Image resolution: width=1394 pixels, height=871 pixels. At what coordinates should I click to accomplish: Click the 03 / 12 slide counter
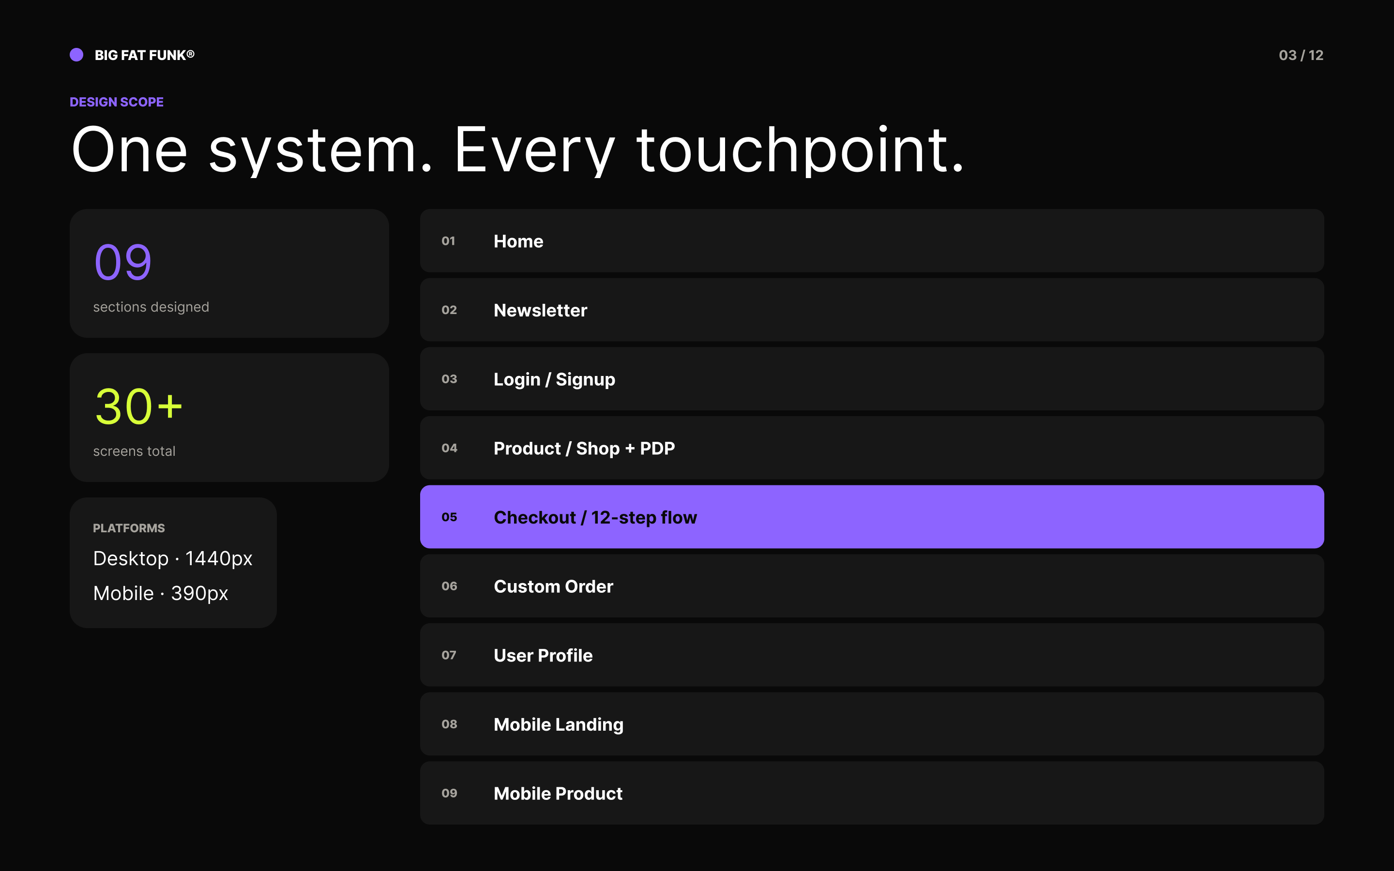1301,55
